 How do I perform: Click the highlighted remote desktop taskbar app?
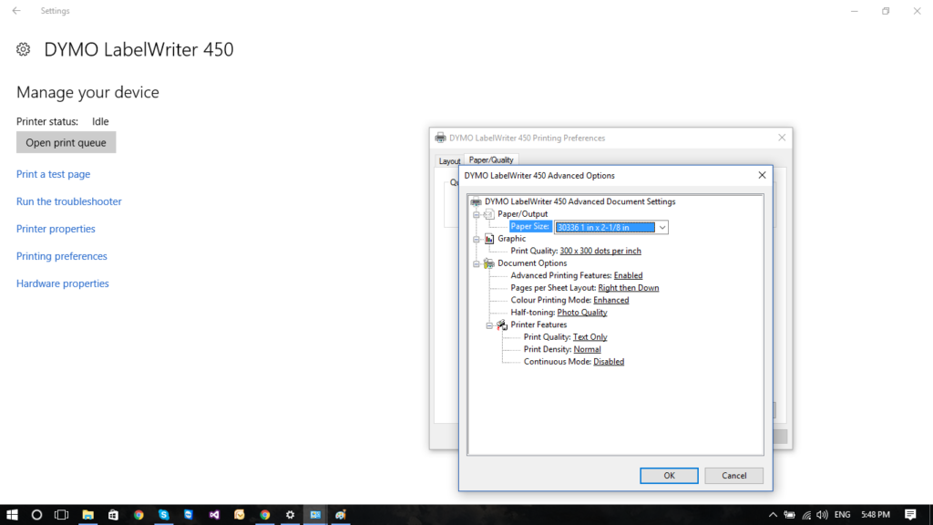click(x=315, y=515)
